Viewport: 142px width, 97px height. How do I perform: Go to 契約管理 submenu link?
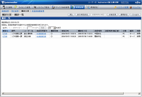click(x=15, y=11)
